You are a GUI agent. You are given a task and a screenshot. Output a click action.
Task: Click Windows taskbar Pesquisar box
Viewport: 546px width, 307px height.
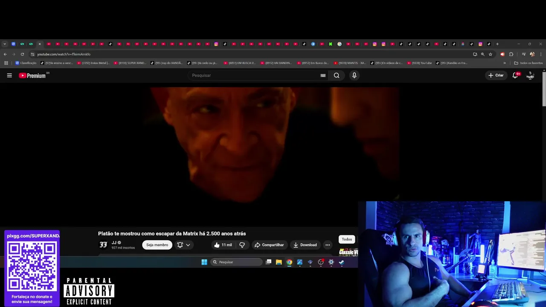pos(236,262)
